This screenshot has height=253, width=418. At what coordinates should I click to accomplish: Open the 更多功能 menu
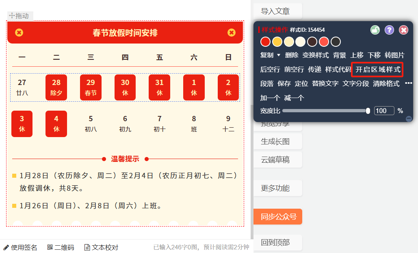click(x=275, y=188)
